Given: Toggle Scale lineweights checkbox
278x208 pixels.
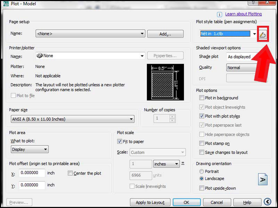Looking at the screenshot, I should click(x=132, y=186).
